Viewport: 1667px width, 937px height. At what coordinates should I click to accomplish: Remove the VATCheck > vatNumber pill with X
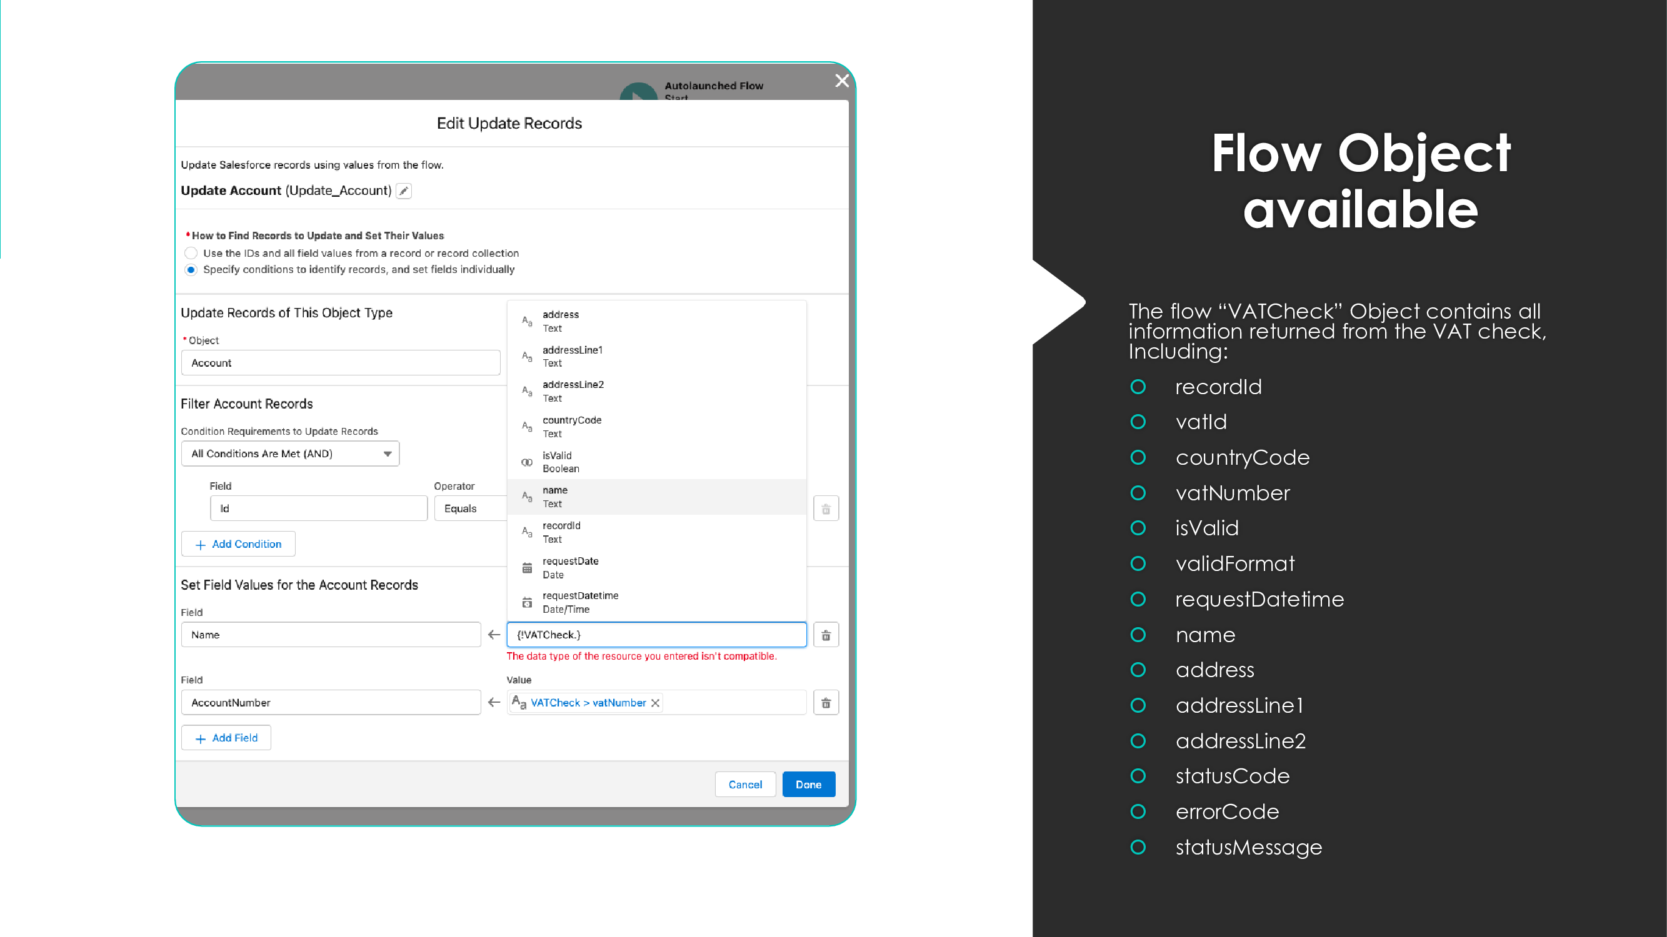tap(656, 703)
